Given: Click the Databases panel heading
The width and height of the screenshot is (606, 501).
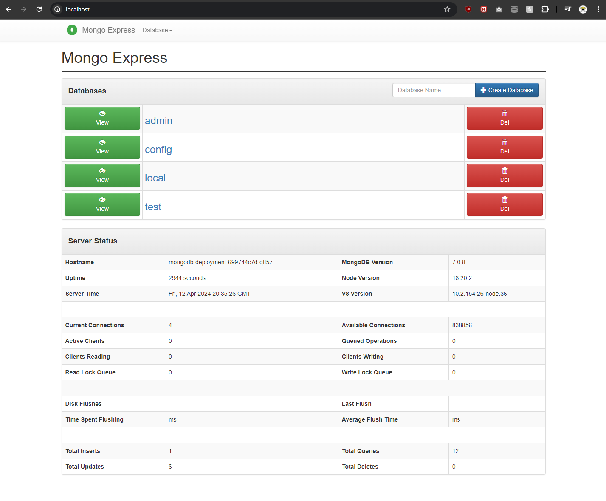Looking at the screenshot, I should coord(87,91).
